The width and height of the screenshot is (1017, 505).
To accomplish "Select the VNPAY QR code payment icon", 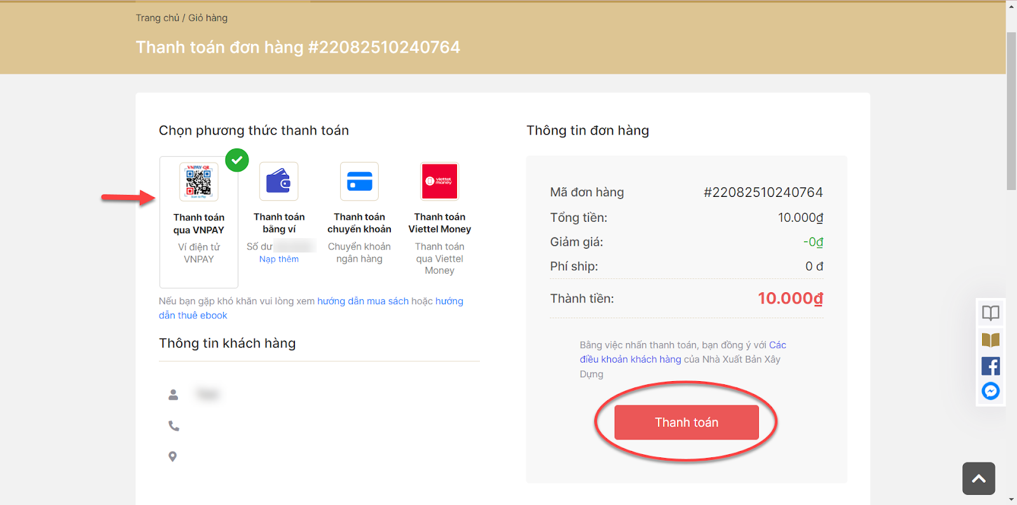I will pos(198,182).
